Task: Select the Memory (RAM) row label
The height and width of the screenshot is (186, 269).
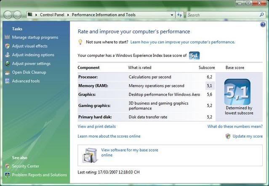Action: click(93, 85)
